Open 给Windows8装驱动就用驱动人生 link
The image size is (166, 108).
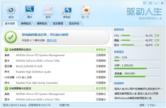click(133, 98)
